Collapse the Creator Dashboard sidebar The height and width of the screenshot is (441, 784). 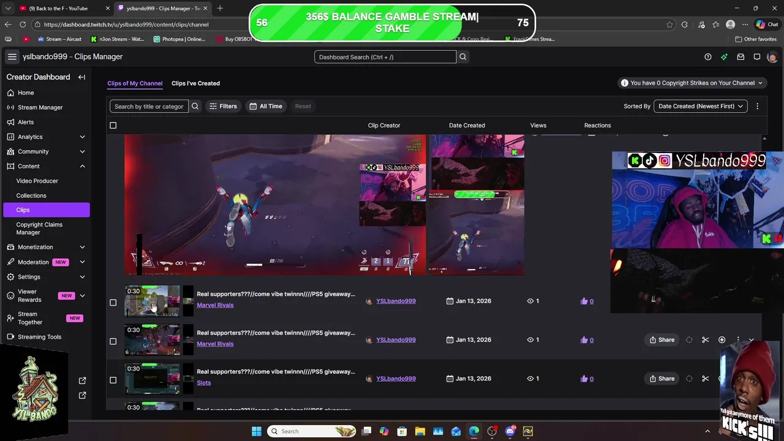81,77
